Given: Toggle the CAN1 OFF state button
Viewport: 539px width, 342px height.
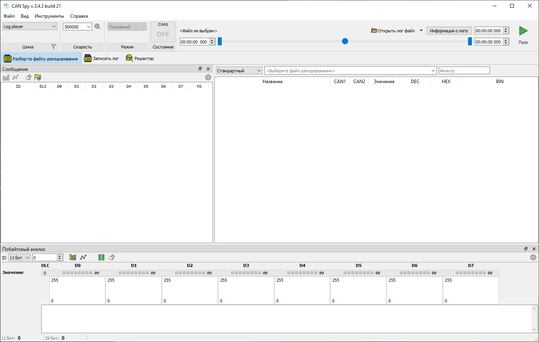Looking at the screenshot, I should (x=163, y=32).
